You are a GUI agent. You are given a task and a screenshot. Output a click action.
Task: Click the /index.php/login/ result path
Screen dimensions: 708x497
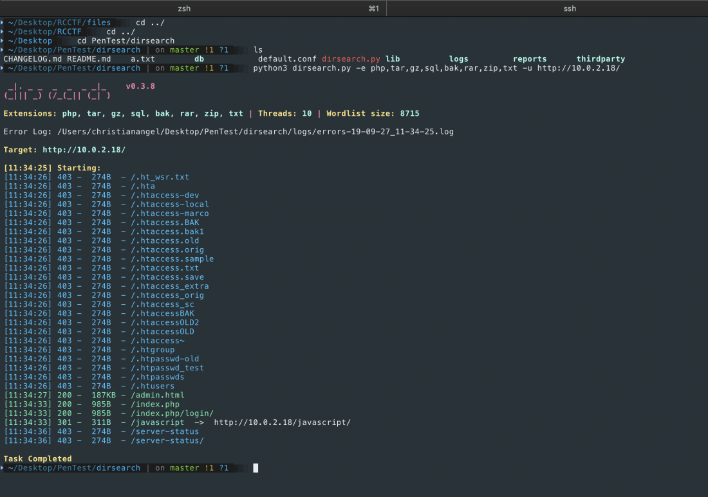pos(172,413)
